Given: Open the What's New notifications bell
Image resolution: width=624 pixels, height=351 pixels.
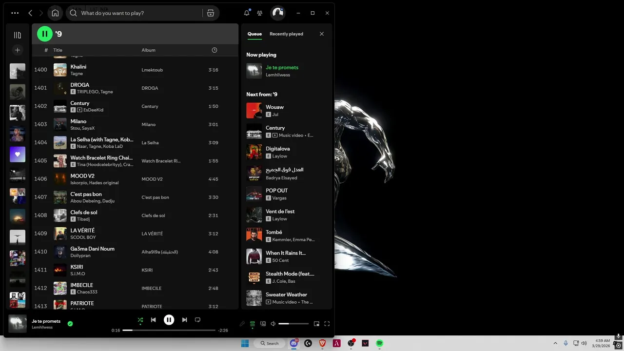Looking at the screenshot, I should pyautogui.click(x=247, y=13).
